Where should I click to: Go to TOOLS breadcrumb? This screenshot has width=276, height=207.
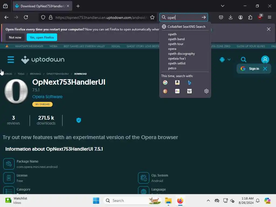coord(21,74)
